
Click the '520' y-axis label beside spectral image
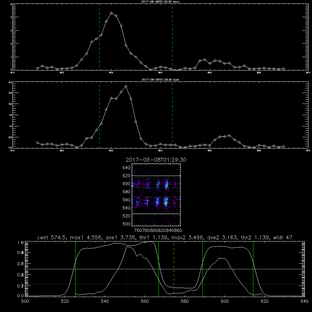[x=127, y=216]
